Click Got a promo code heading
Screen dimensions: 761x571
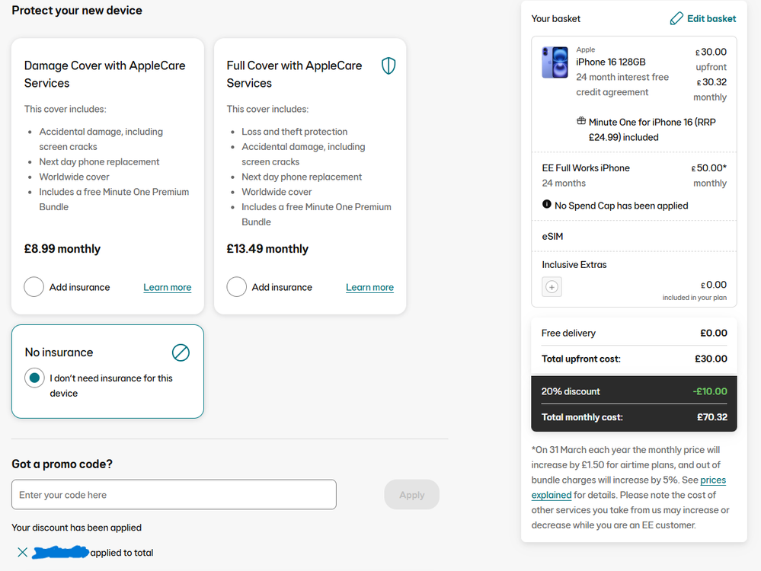[x=62, y=464]
